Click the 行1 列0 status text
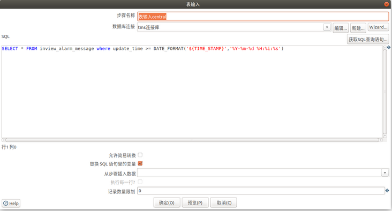Image resolution: width=392 pixels, height=211 pixels. pyautogui.click(x=9, y=147)
